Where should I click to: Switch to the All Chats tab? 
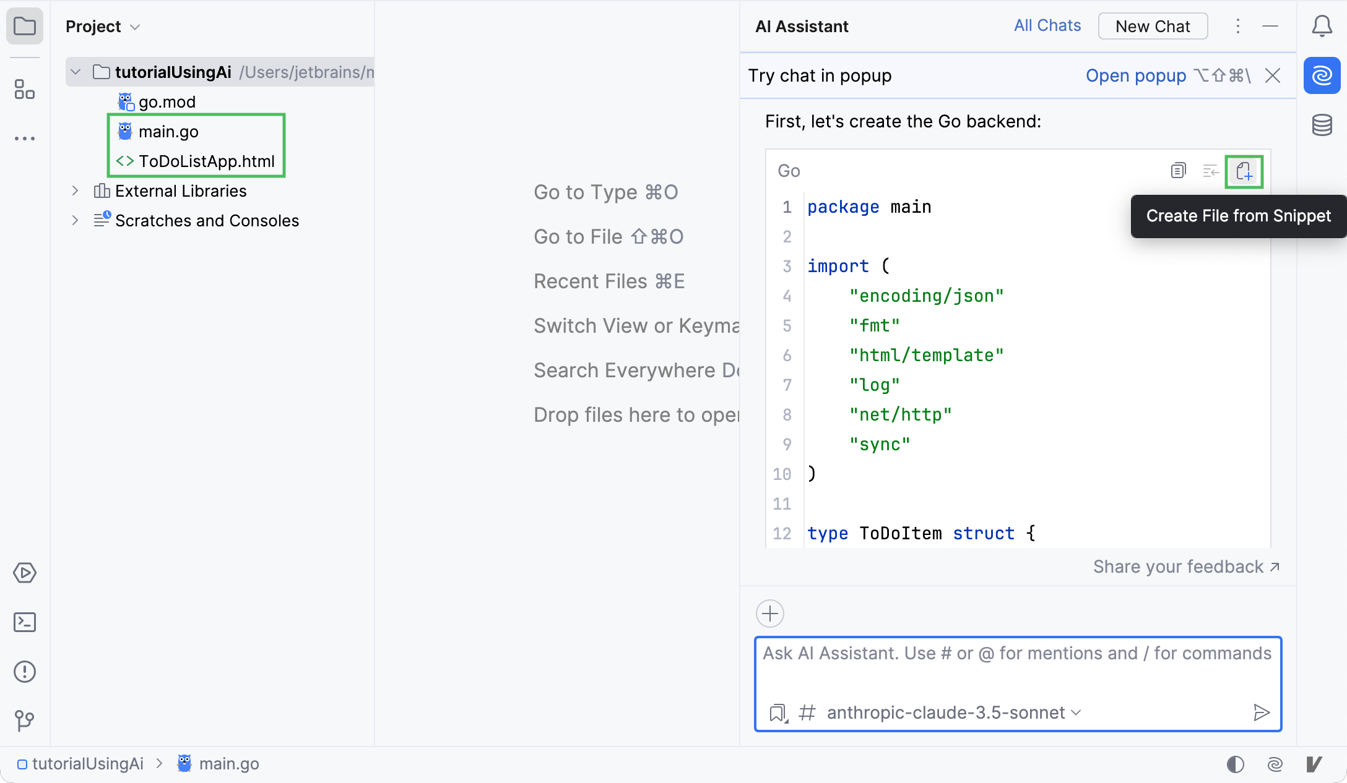pyautogui.click(x=1047, y=26)
